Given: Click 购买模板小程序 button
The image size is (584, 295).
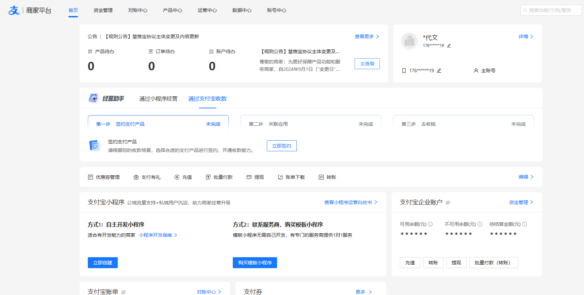Looking at the screenshot, I should (x=255, y=263).
